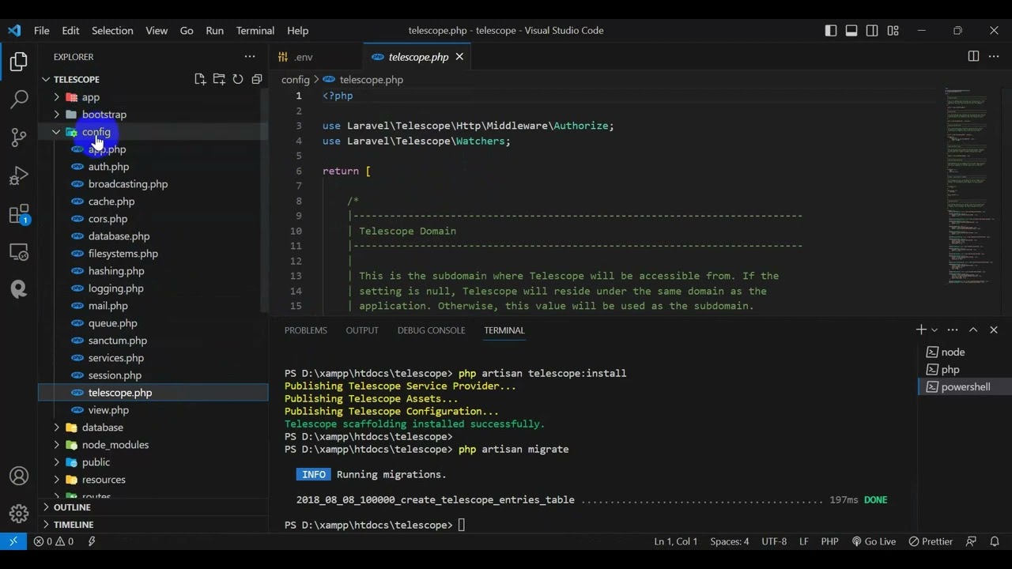Viewport: 1012px width, 569px height.
Task: Toggle Prettier formatter in status bar
Action: click(x=931, y=541)
